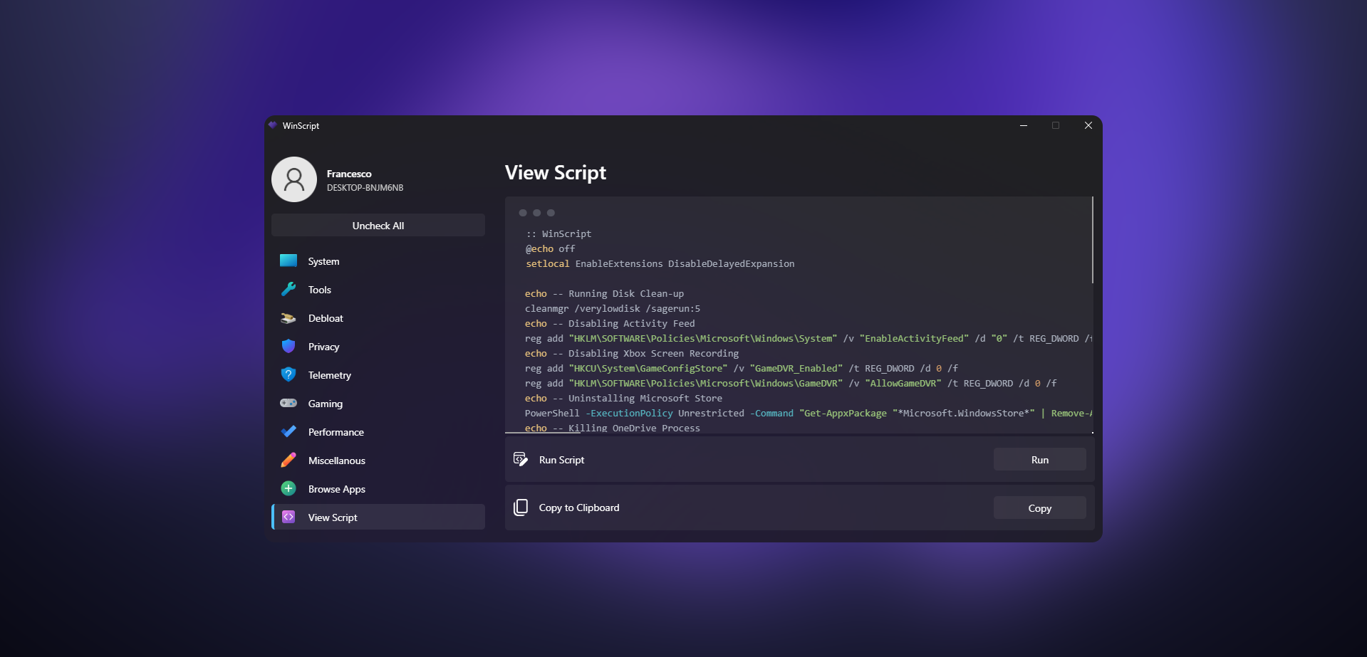Click the Run button to execute the script
This screenshot has width=1367, height=657.
pyautogui.click(x=1039, y=459)
